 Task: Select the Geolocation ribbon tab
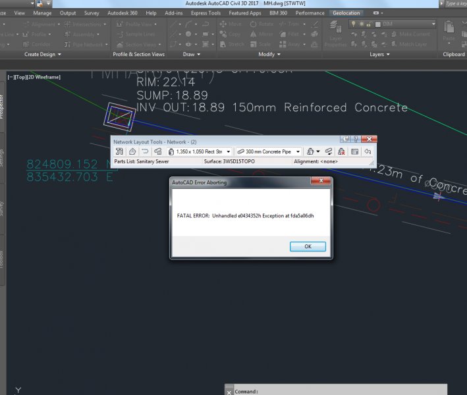pos(346,13)
